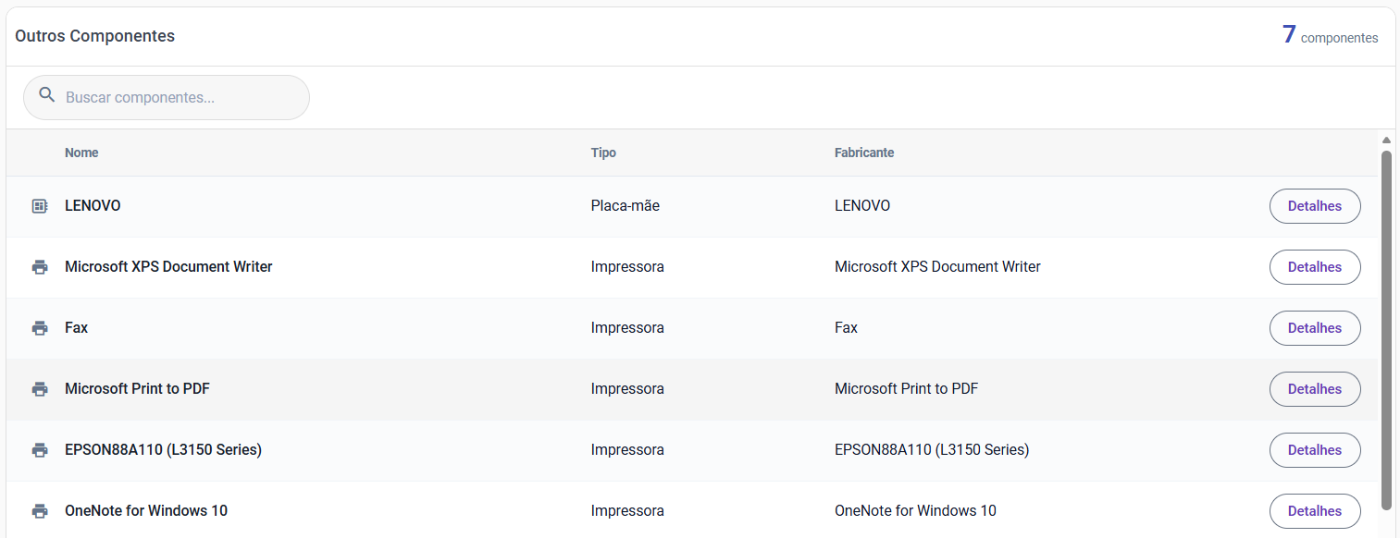Click printer icon beside Microsoft XPS Document Writer
Screen dimensions: 1400x538
pyautogui.click(x=40, y=267)
